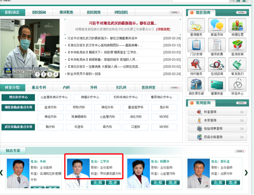Image resolution: width=254 pixels, height=195 pixels.
Task: Show next experts with right arrow
Action: [x=246, y=173]
